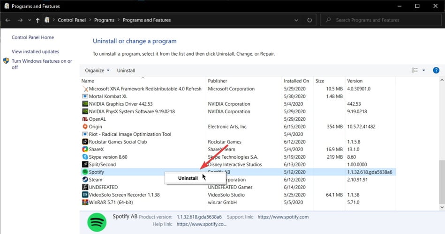Click the Rockstar Games Social Club icon

tap(85, 142)
